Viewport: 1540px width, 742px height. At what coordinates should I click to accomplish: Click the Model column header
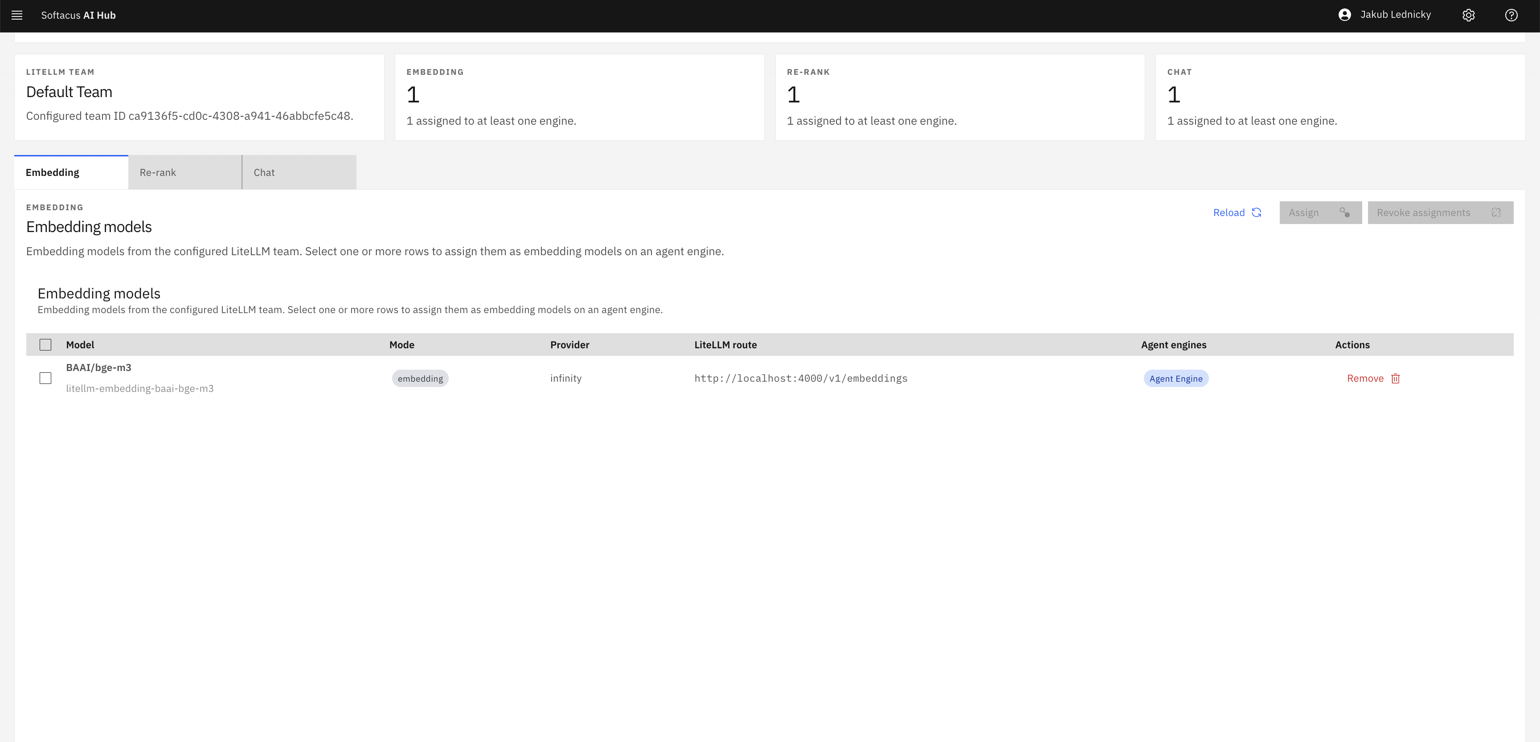point(80,345)
